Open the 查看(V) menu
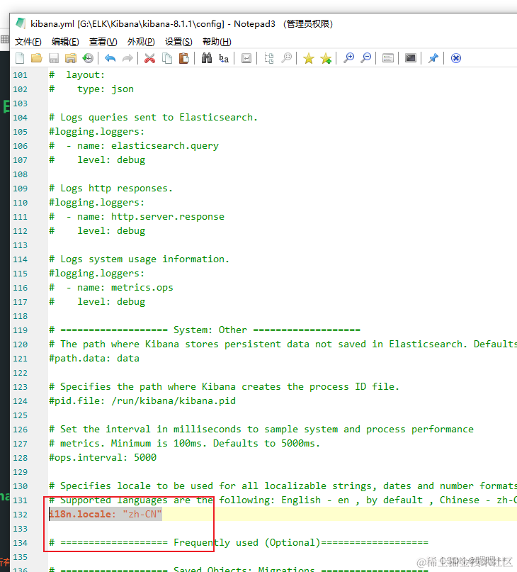 (103, 42)
